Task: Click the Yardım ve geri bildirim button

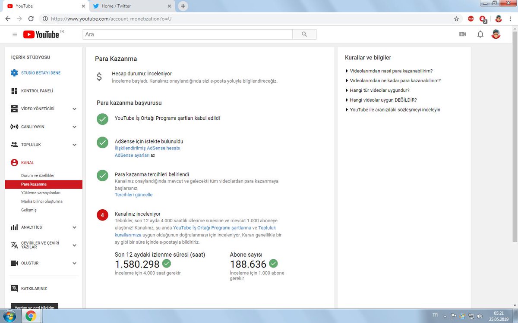Action: coord(35,306)
